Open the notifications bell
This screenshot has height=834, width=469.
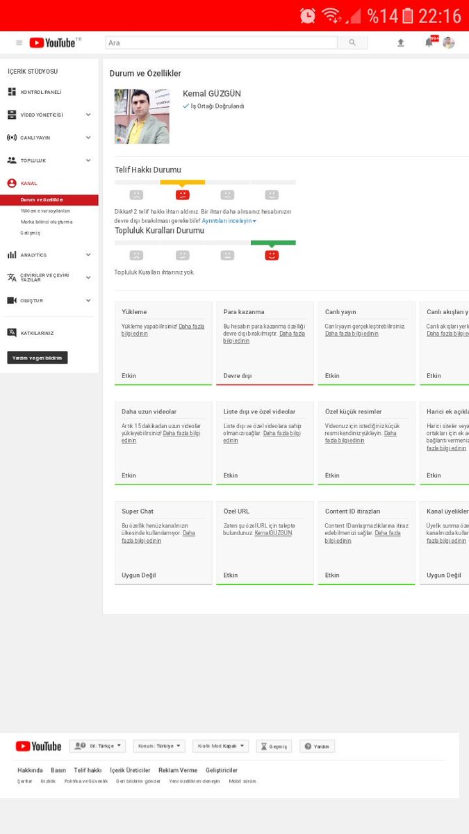(429, 43)
